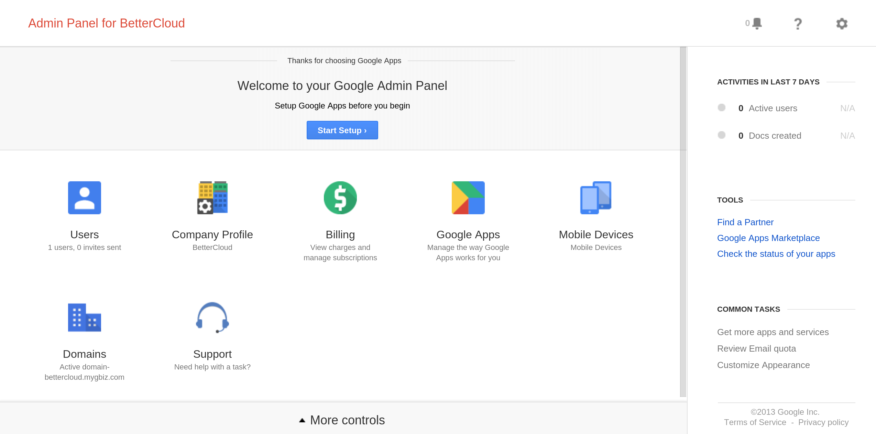Image resolution: width=876 pixels, height=434 pixels.
Task: Click the gray dot beside Active users
Action: 722,107
